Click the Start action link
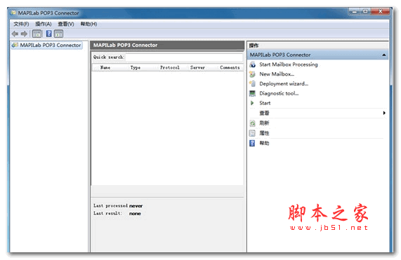 coord(265,103)
